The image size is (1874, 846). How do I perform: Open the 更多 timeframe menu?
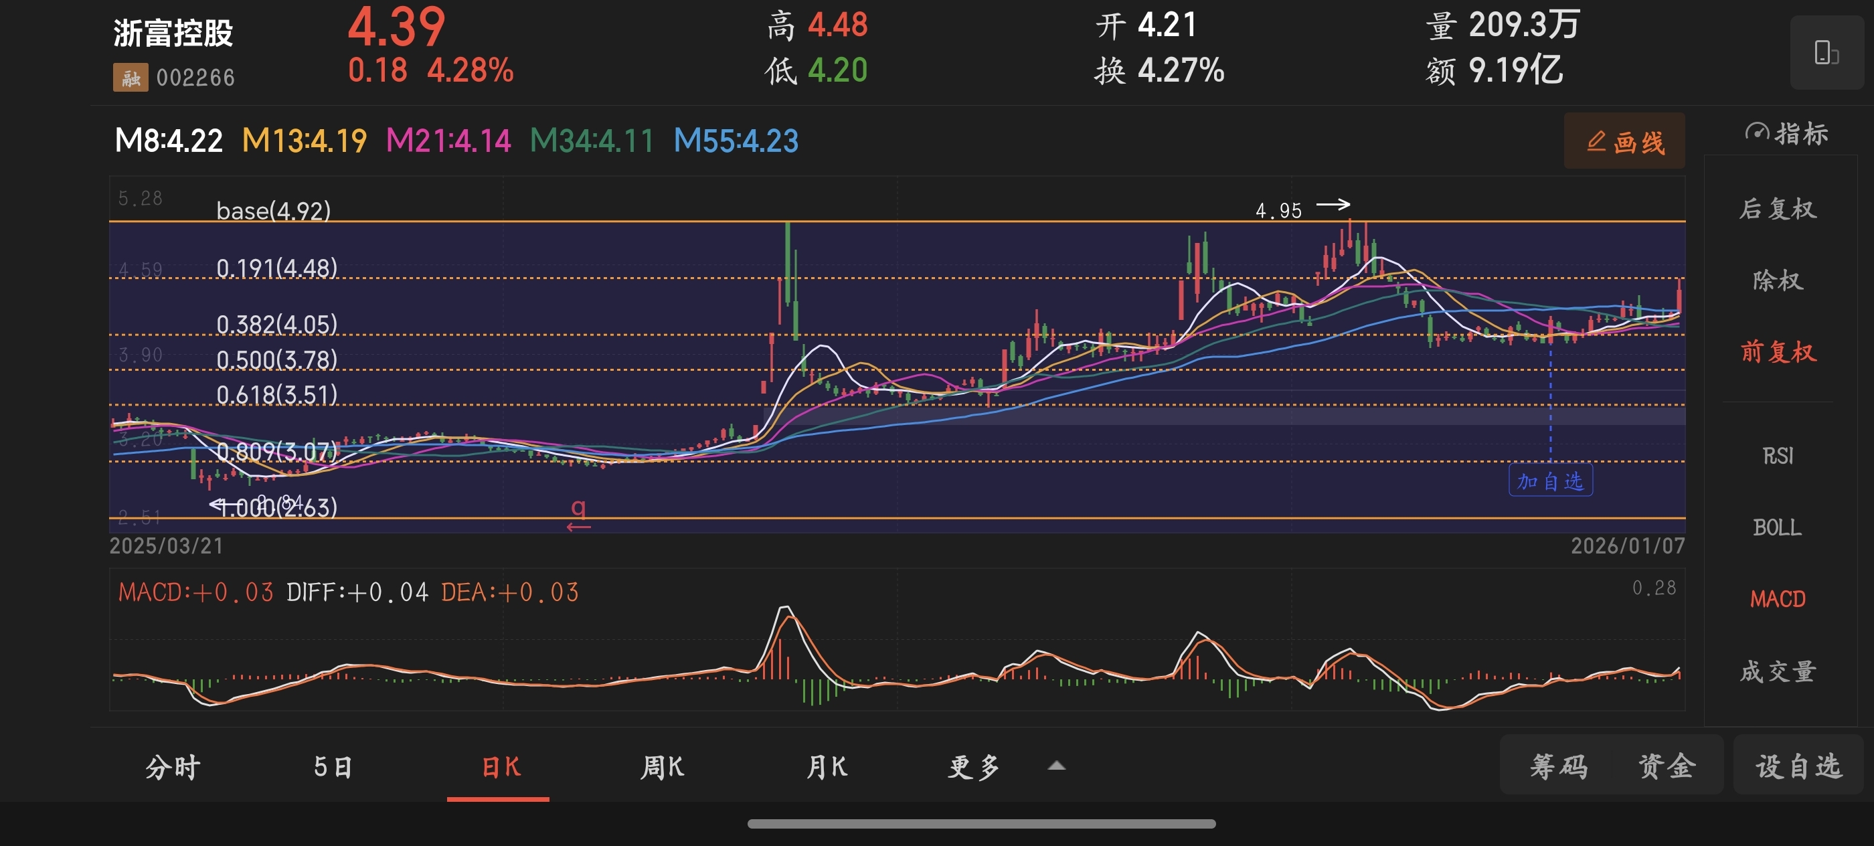[973, 767]
